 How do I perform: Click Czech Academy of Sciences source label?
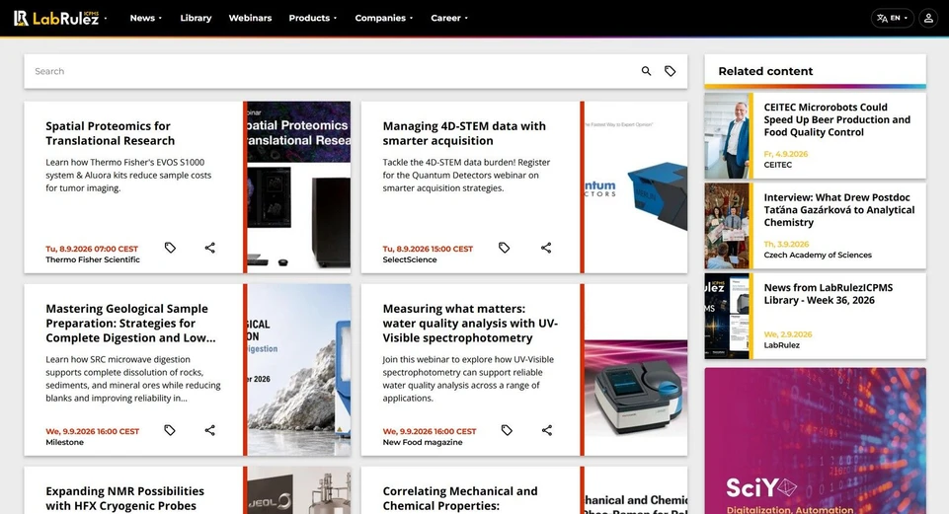click(x=818, y=255)
